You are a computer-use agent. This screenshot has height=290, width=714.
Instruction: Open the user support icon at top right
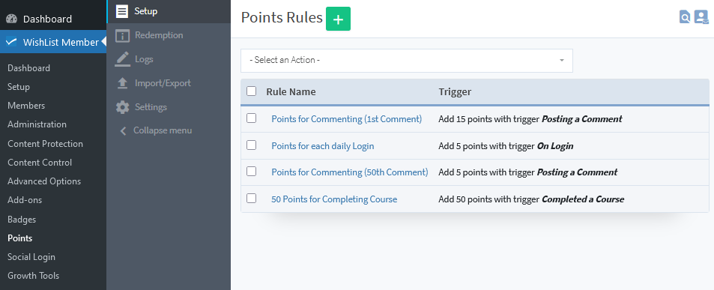pyautogui.click(x=701, y=17)
